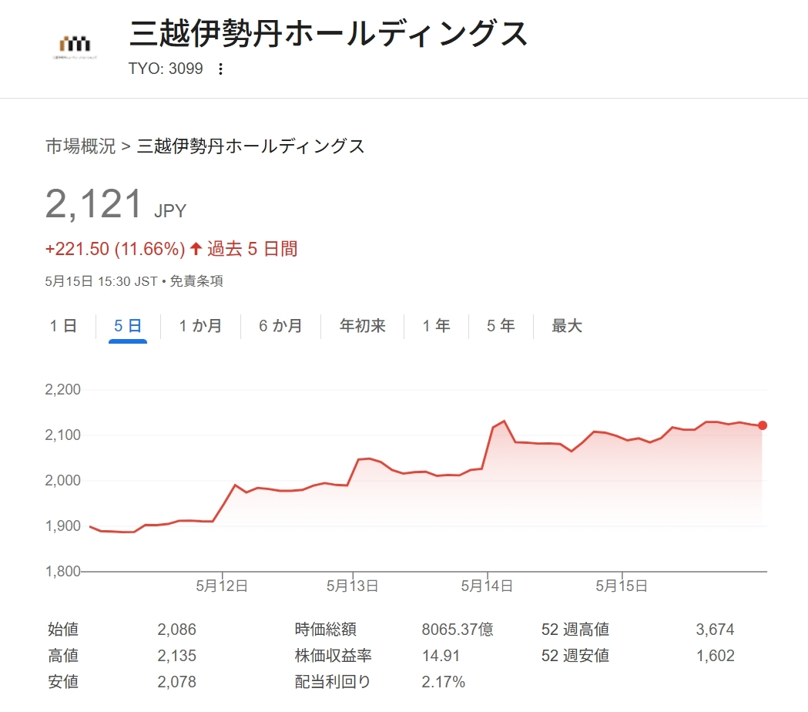Click the 配当利回り label
808x712 pixels.
point(333,682)
